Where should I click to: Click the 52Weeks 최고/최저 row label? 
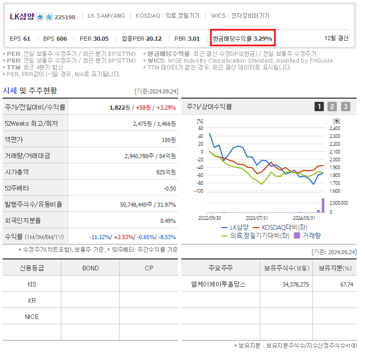(x=31, y=124)
